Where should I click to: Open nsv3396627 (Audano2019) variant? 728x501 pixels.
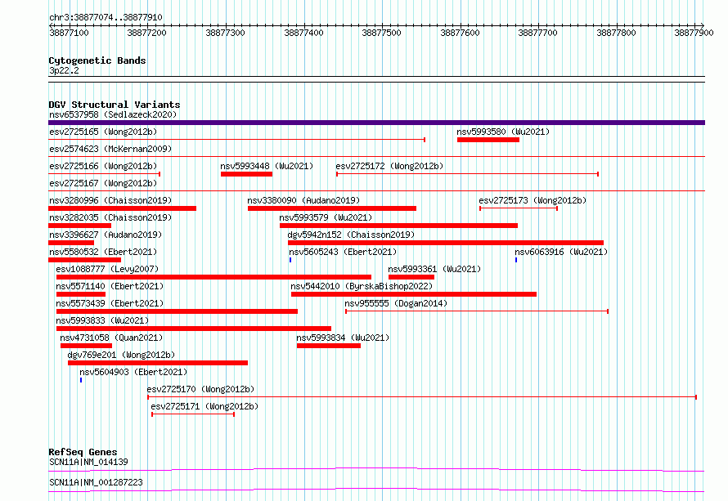click(106, 235)
